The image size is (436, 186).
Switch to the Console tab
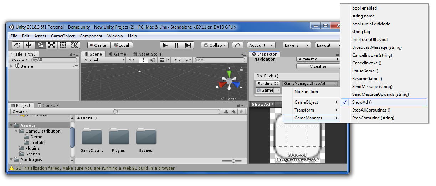click(x=48, y=105)
